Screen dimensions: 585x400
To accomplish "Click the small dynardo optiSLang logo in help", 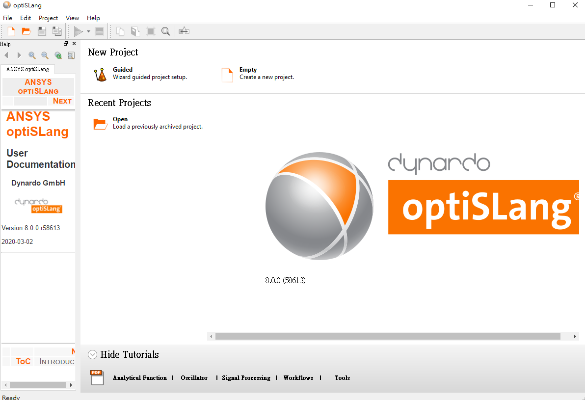I will (38, 206).
